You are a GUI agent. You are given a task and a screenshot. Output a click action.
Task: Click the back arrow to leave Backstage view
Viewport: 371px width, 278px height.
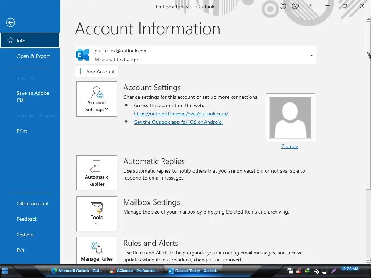11,23
